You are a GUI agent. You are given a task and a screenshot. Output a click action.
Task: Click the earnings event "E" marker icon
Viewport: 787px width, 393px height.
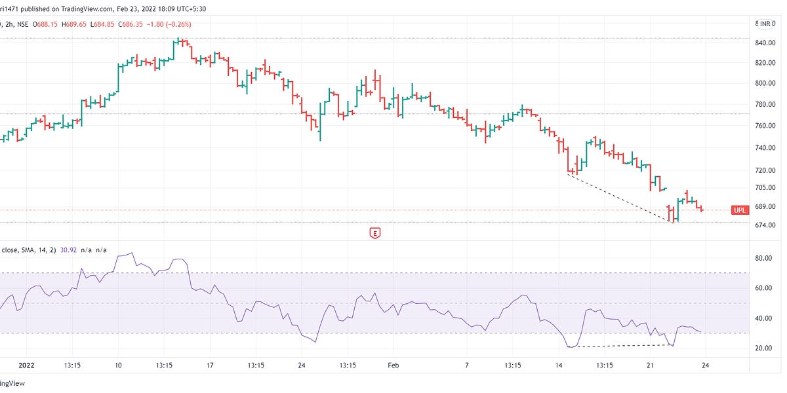pyautogui.click(x=374, y=233)
